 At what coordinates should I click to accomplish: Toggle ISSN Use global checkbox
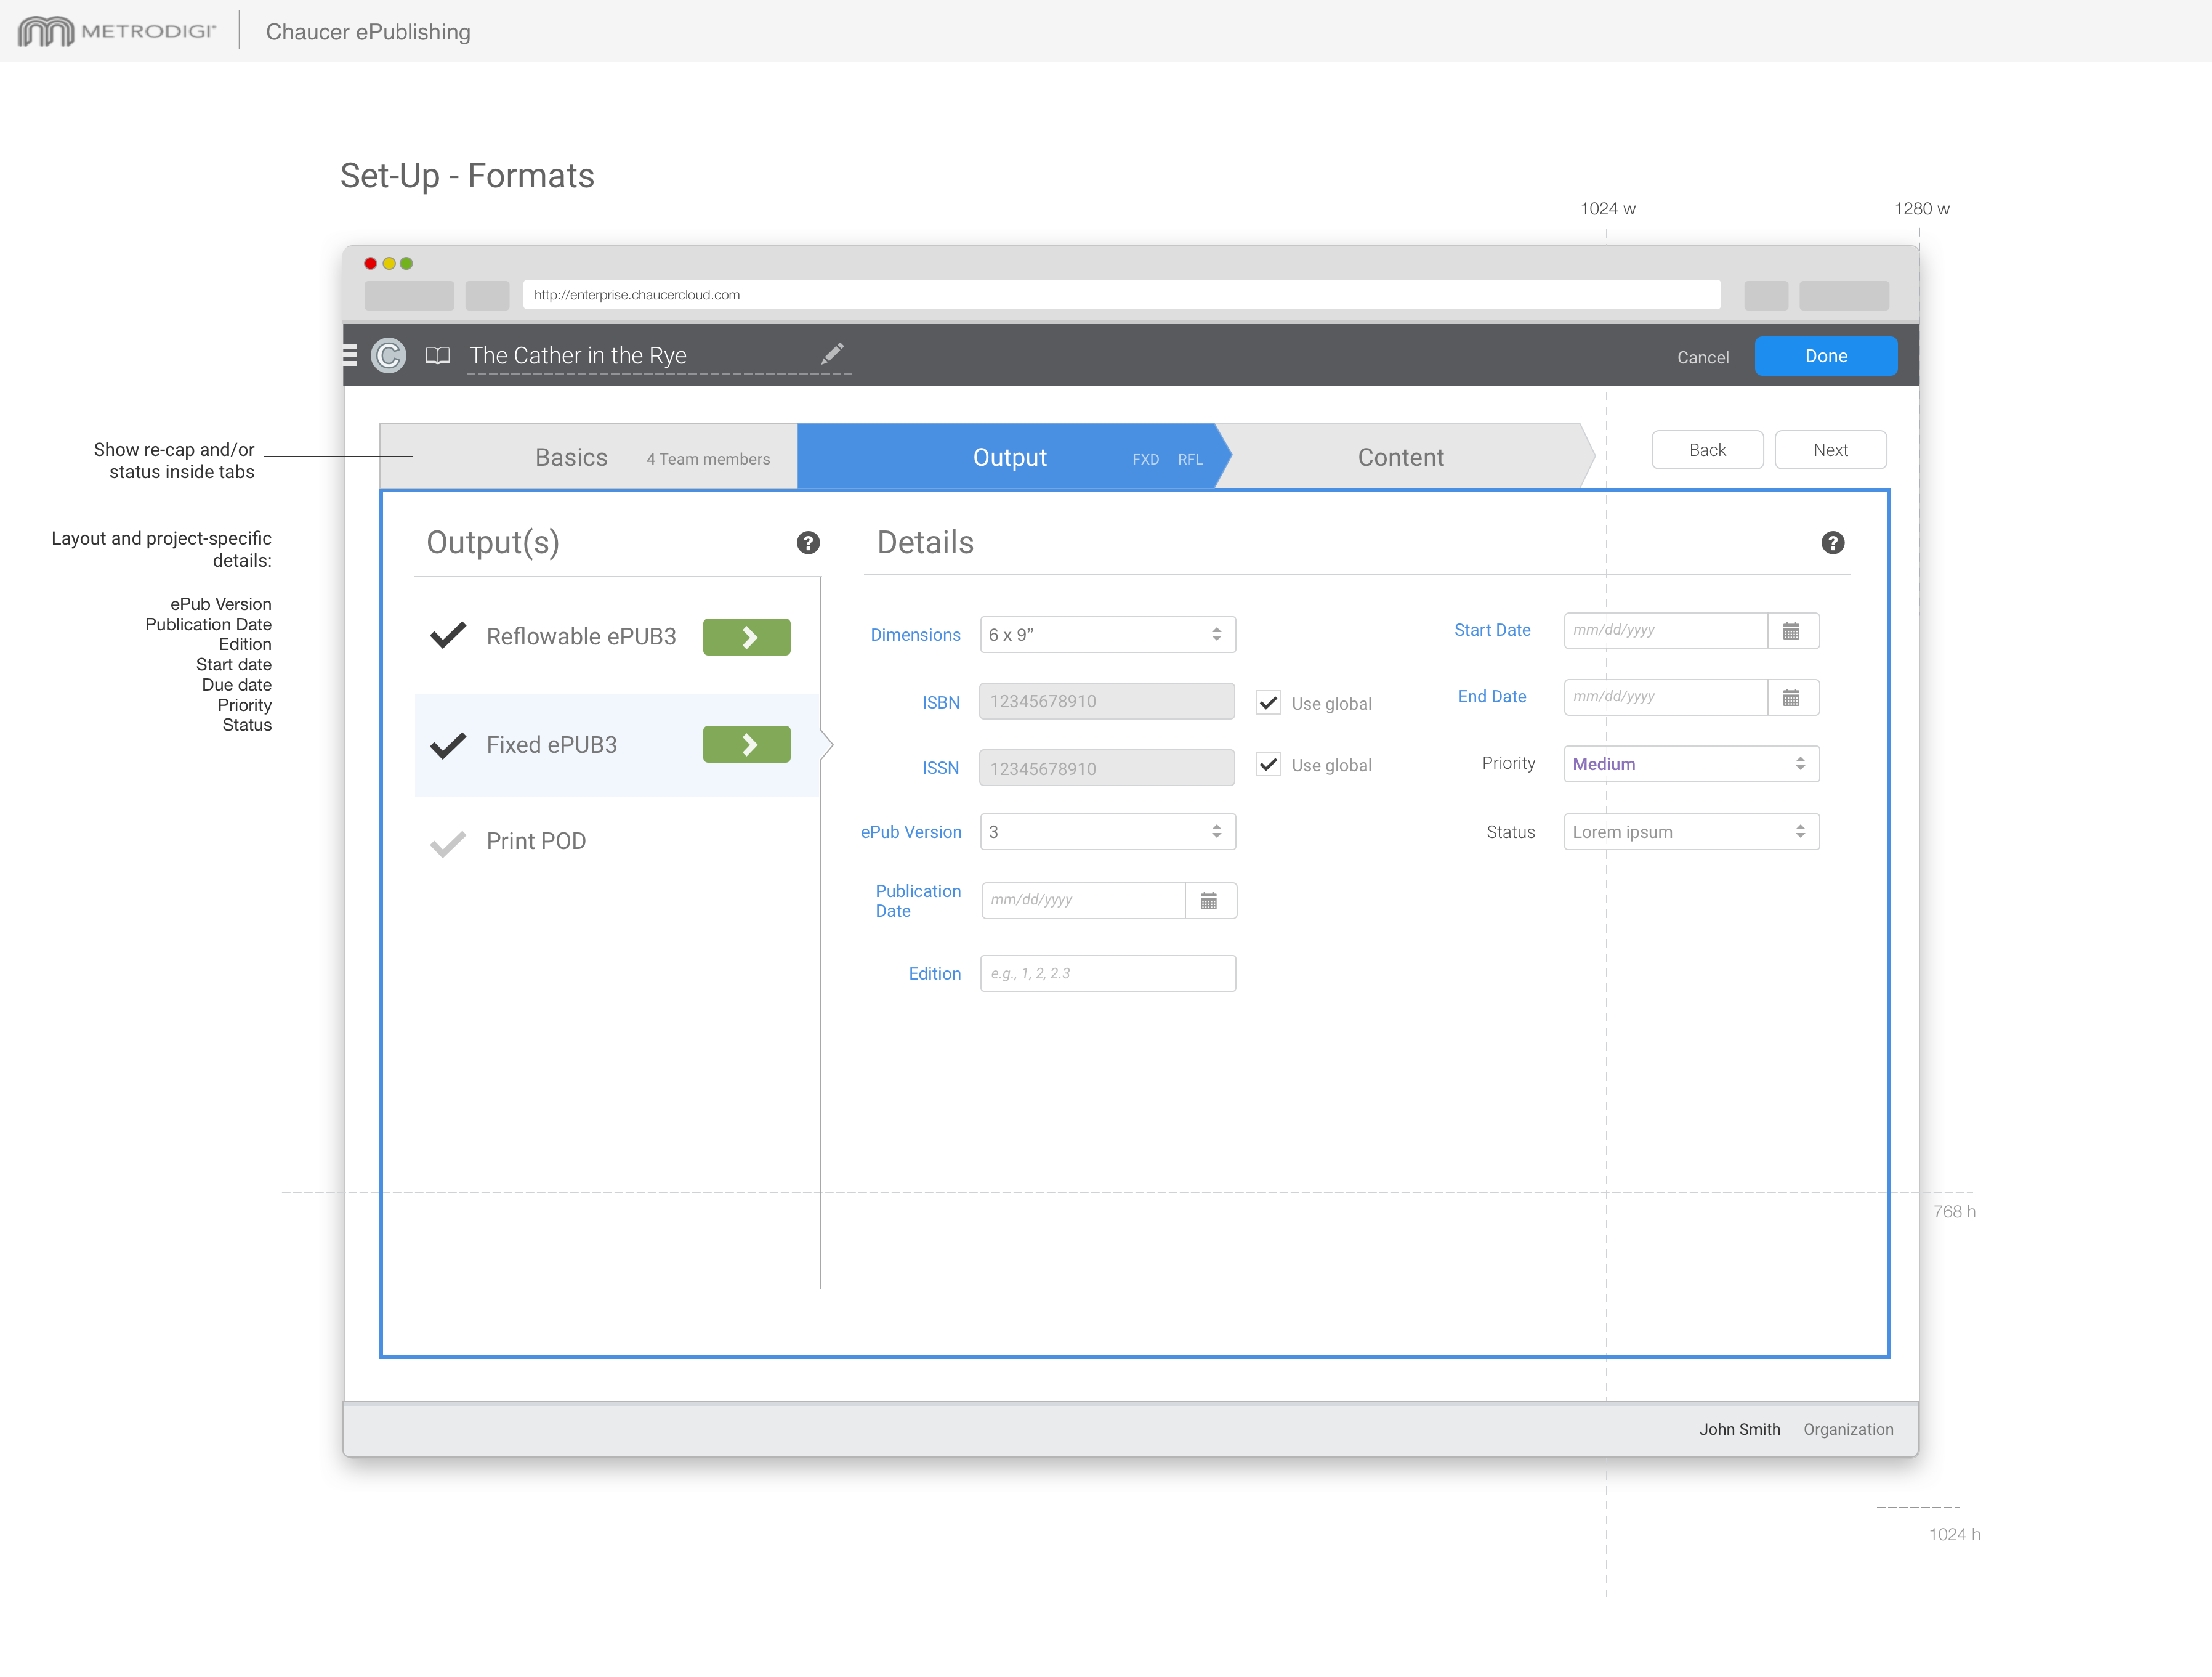coord(1268,765)
